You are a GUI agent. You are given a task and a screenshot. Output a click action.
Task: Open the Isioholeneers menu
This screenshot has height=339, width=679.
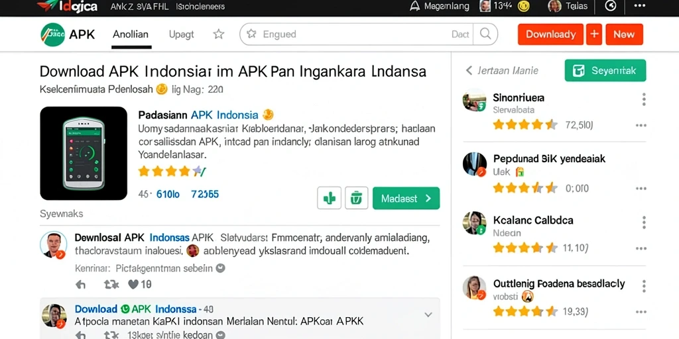(x=200, y=7)
